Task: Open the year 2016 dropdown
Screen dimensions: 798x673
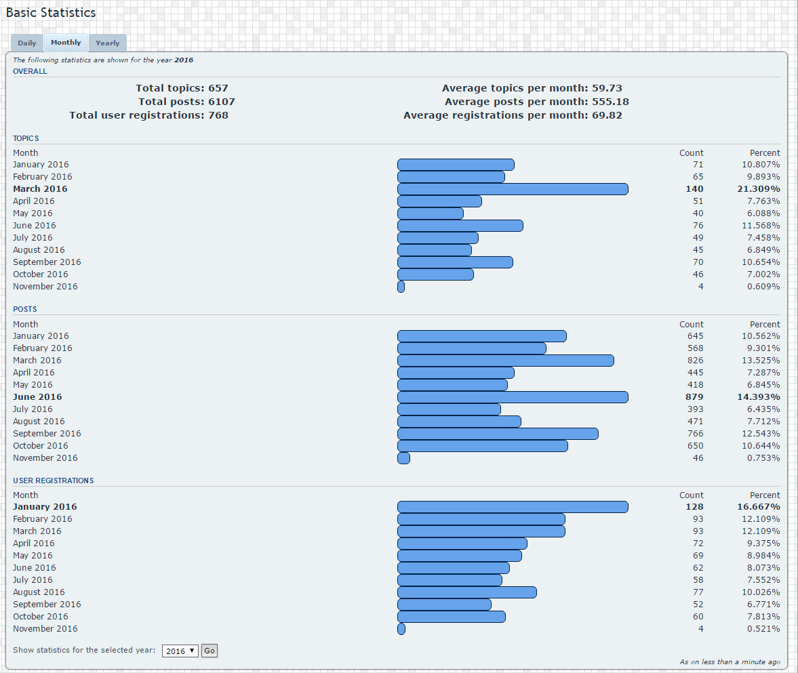Action: point(180,651)
